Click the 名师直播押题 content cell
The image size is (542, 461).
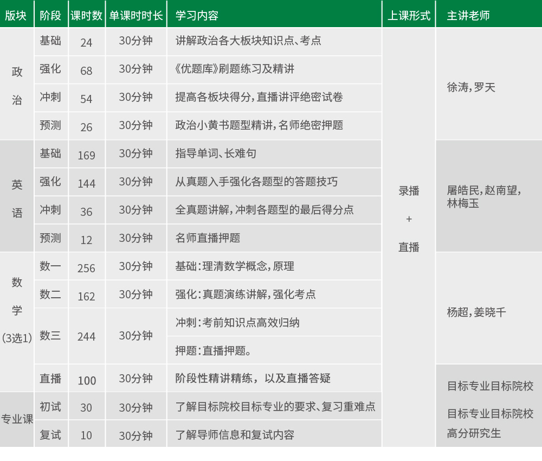(x=208, y=238)
